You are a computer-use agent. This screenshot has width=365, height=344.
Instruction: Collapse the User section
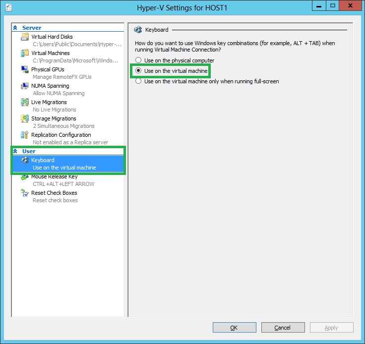tap(15, 151)
